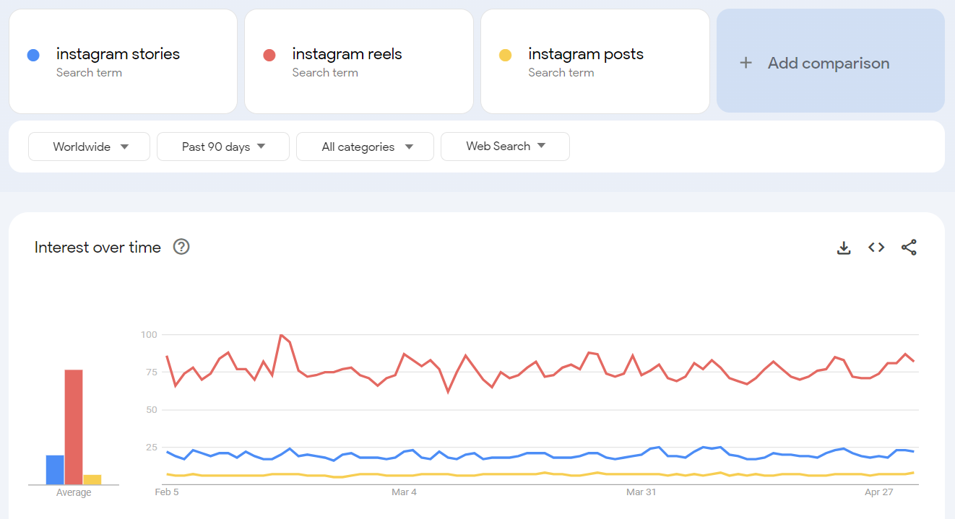Share the Interest over time chart
Viewport: 955px width, 519px height.
(909, 247)
